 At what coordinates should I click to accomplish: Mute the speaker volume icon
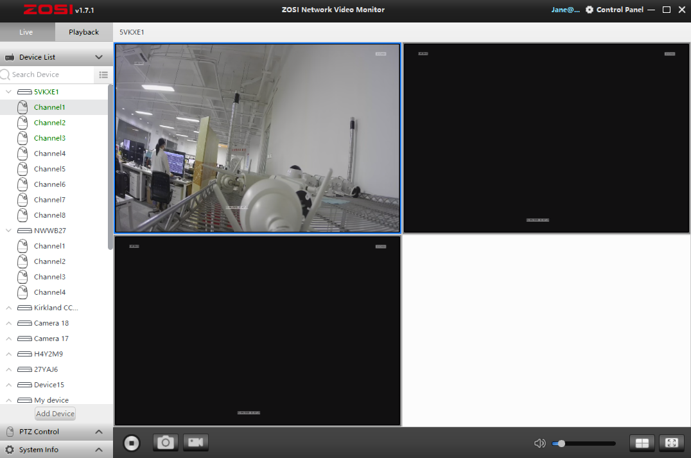point(539,443)
